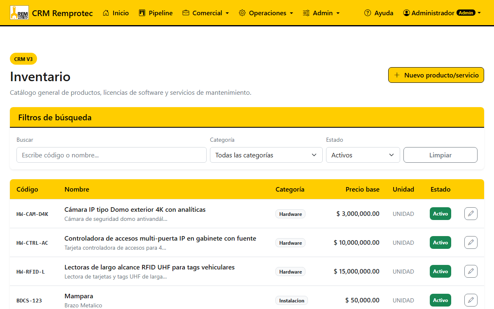The width and height of the screenshot is (494, 309).
Task: Click the Instalacion category badge
Action: [291, 300]
